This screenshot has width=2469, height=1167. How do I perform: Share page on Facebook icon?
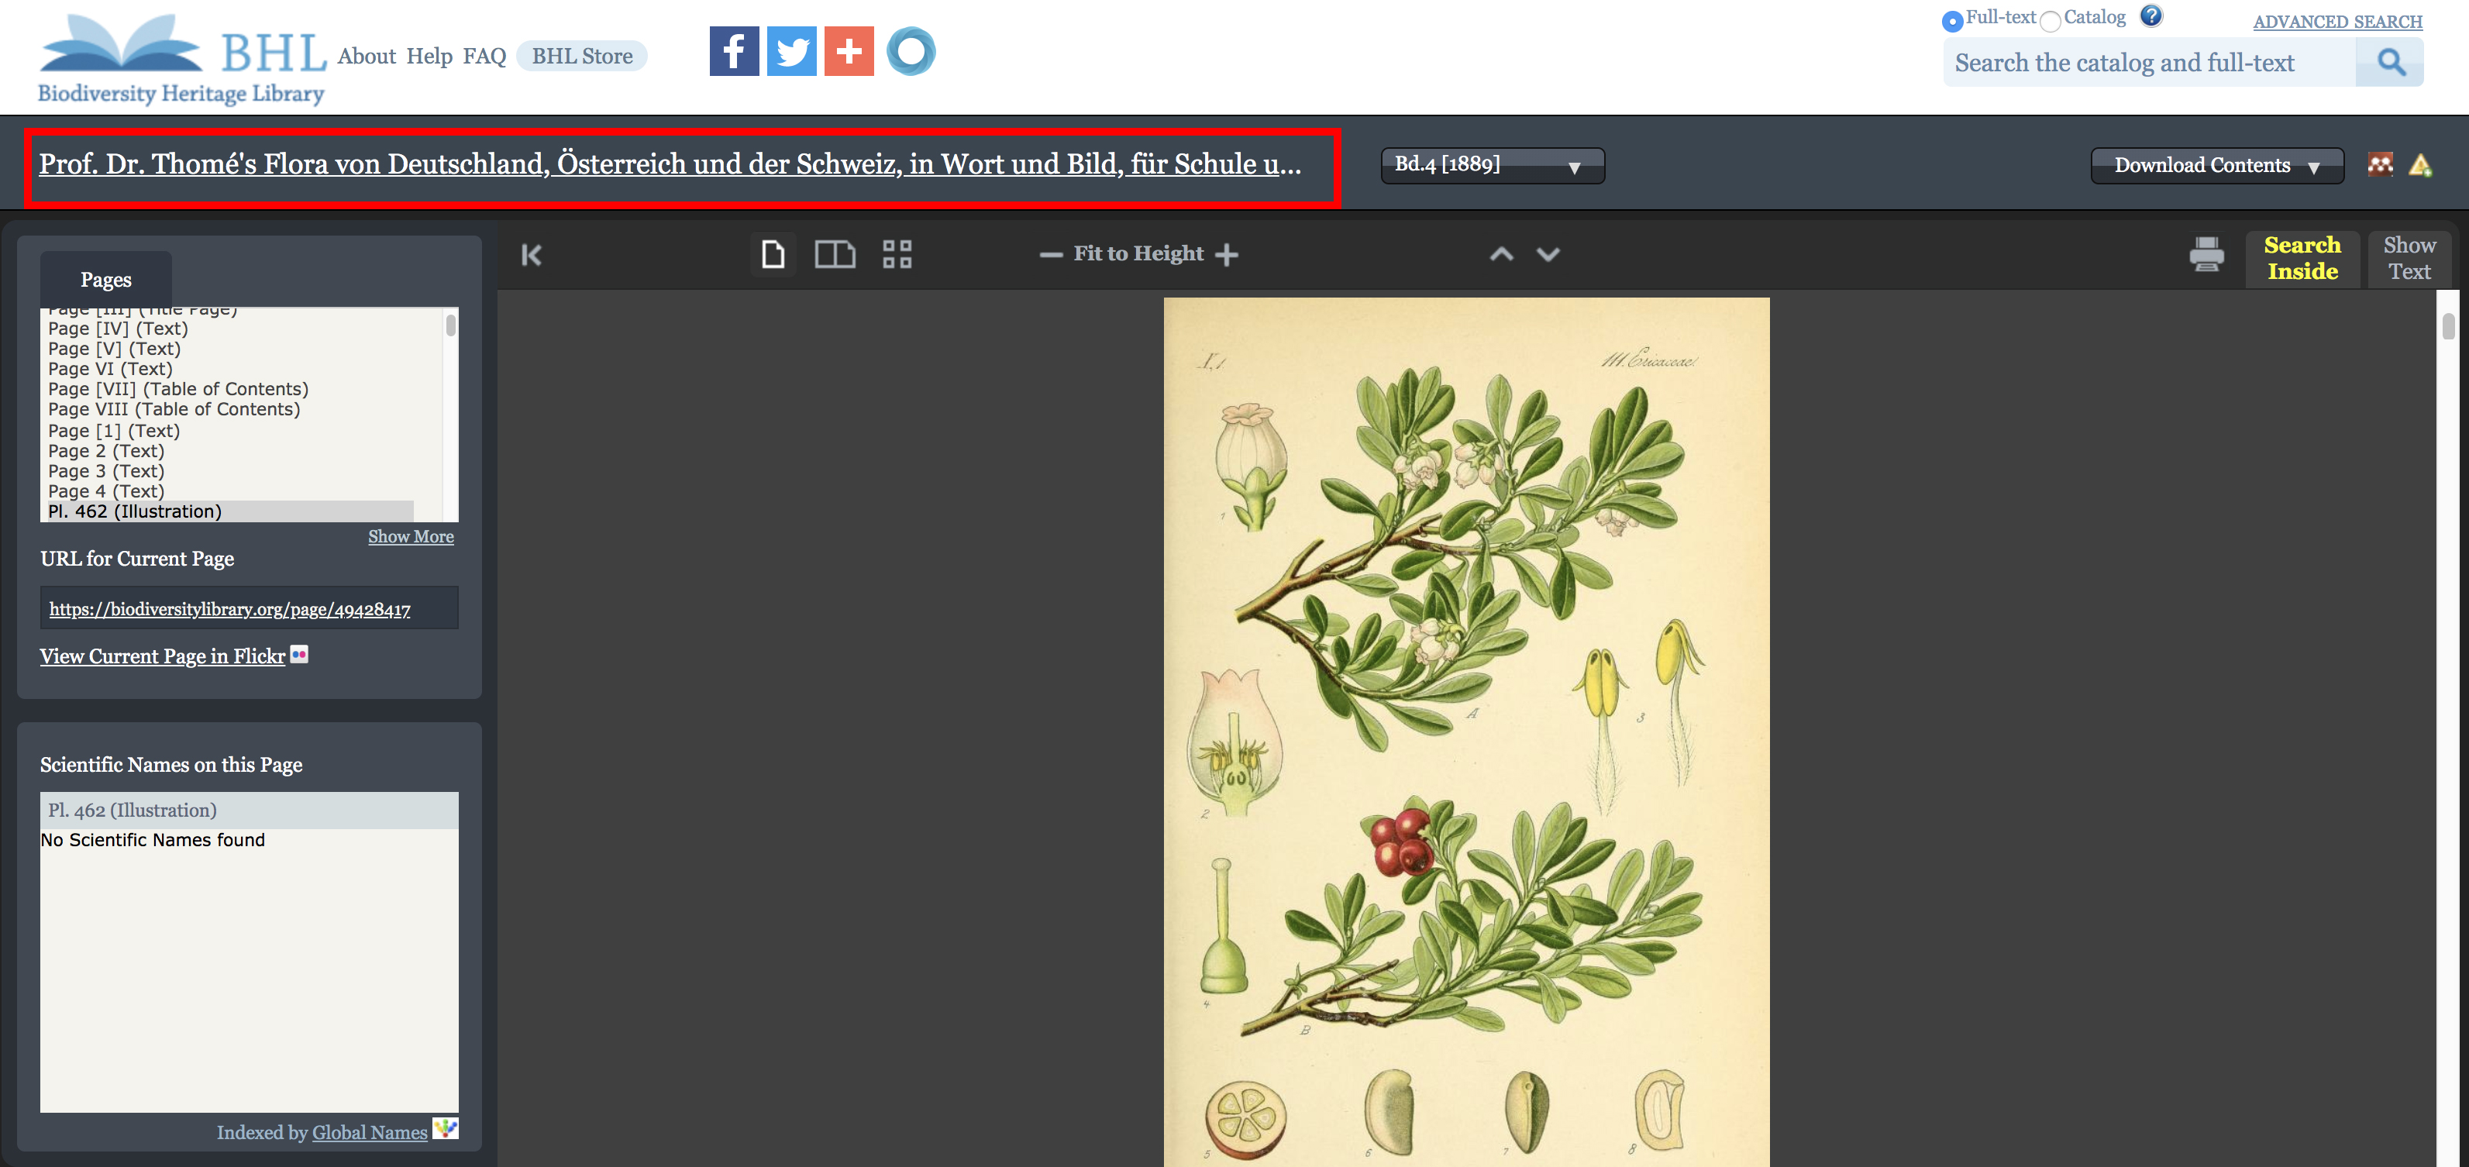click(x=733, y=51)
